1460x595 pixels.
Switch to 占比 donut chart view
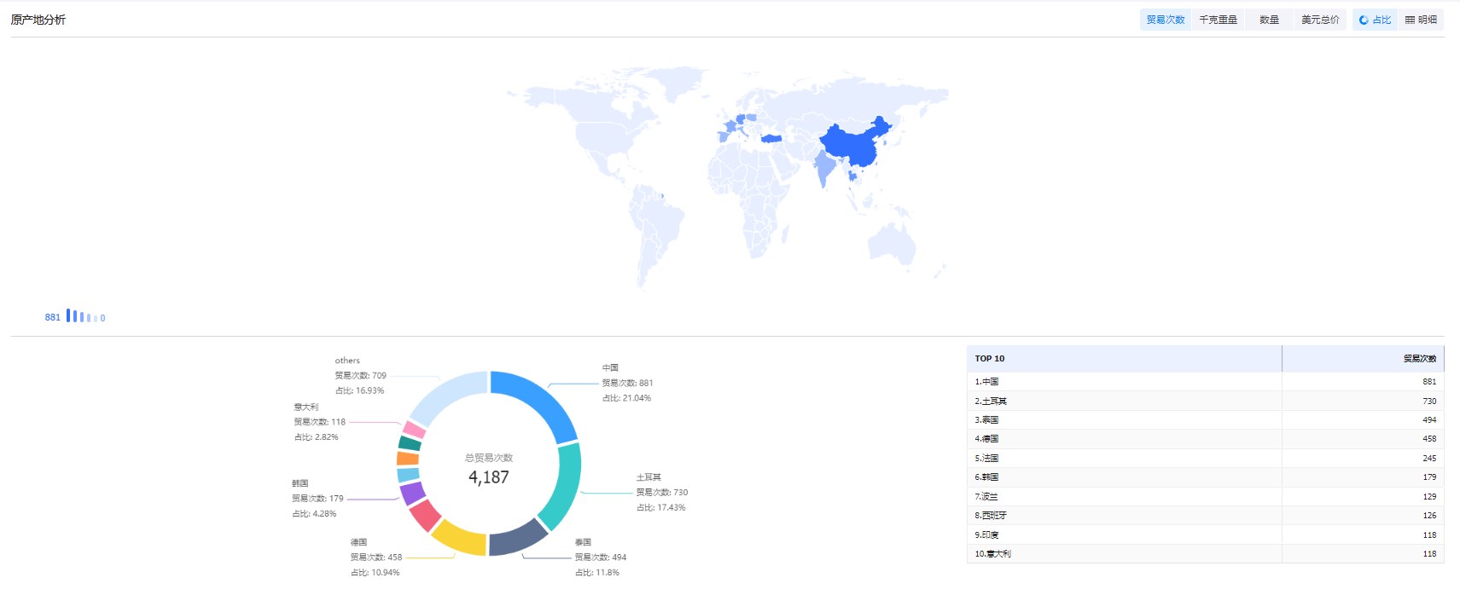[x=1375, y=20]
